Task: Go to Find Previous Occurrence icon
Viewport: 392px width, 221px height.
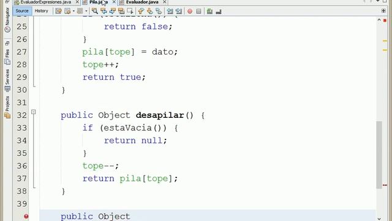Action: tap(104, 11)
